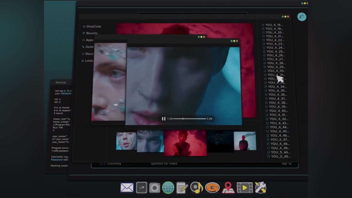Select the file YOU_4_46...

280,135
